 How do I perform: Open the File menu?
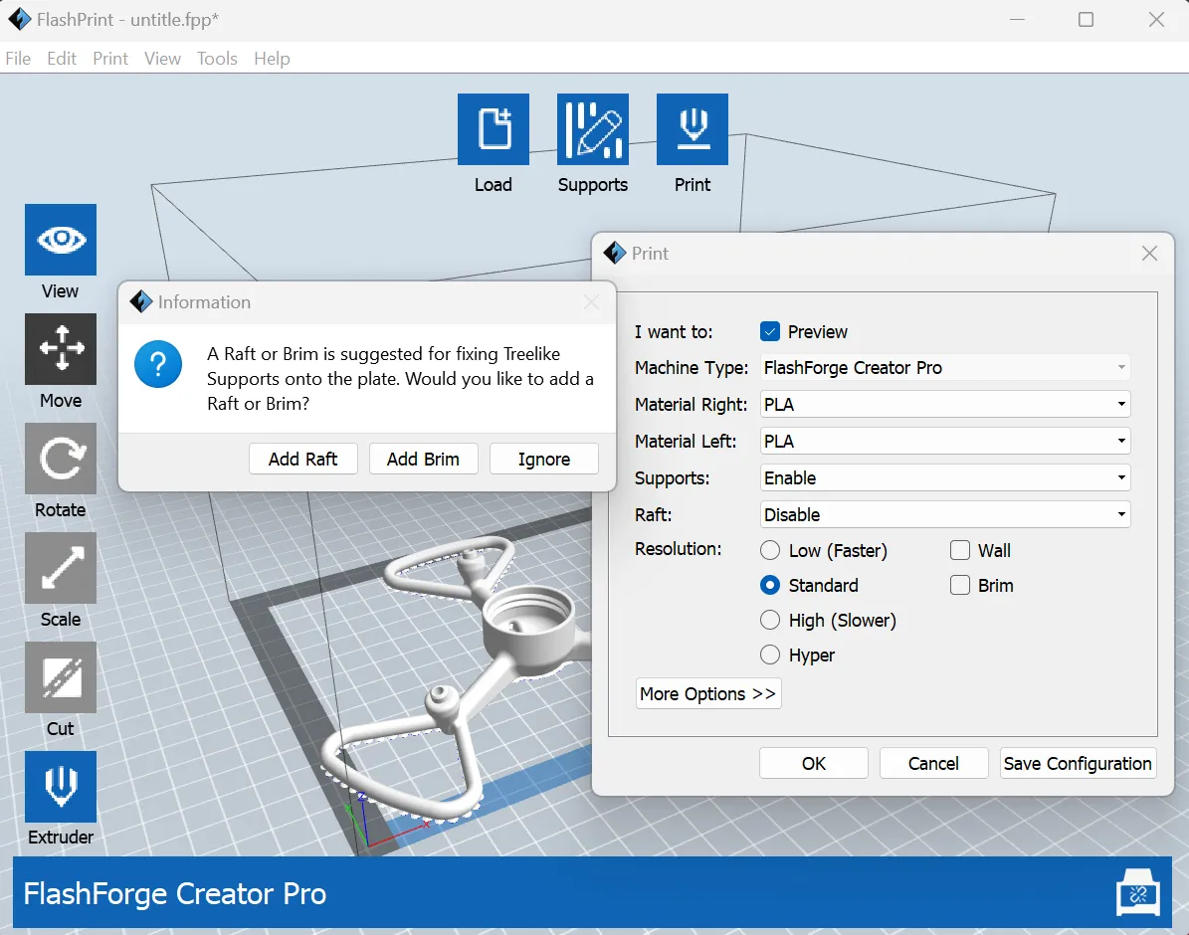[x=18, y=59]
